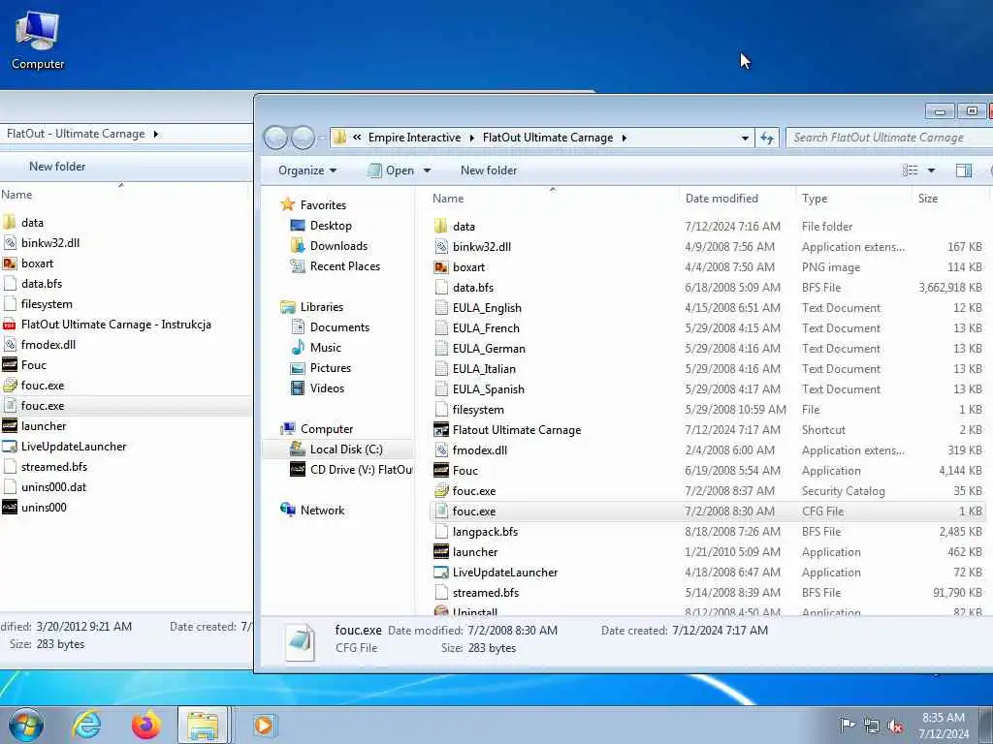Select binkw32.dll icon in front window
Image resolution: width=993 pixels, height=744 pixels.
pyautogui.click(x=441, y=247)
